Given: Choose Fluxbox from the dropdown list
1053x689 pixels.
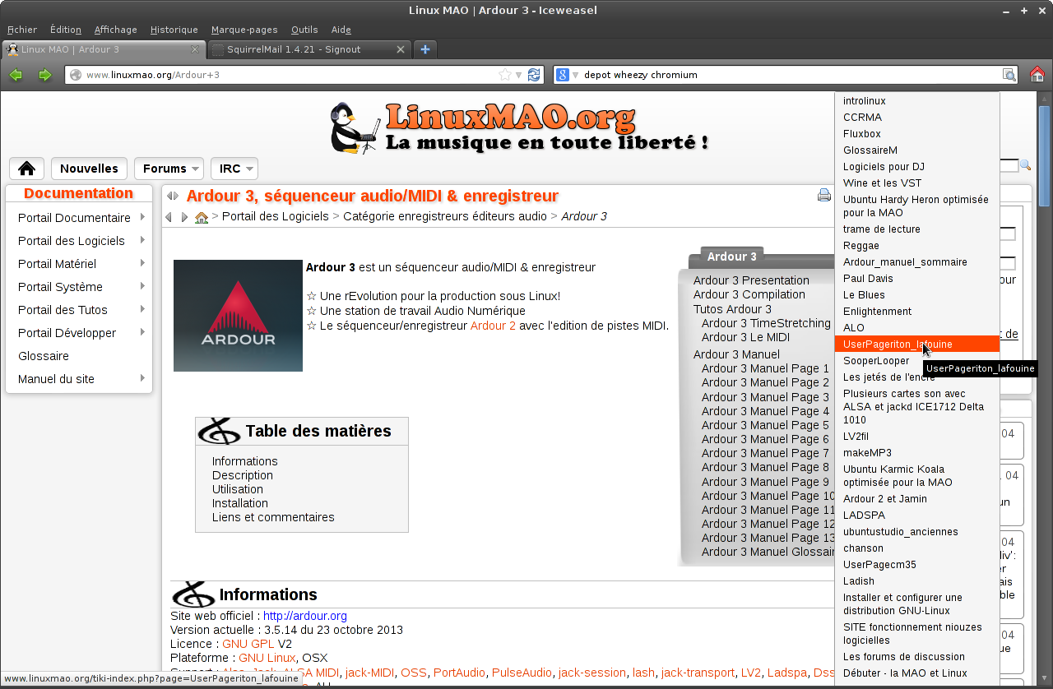Looking at the screenshot, I should pyautogui.click(x=917, y=134).
